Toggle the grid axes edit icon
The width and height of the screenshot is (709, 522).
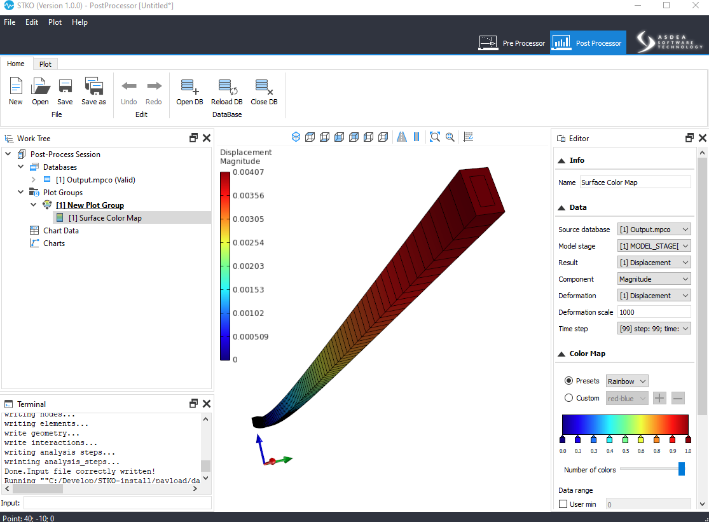pos(469,137)
